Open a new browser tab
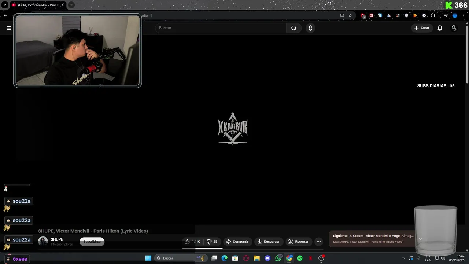This screenshot has width=469, height=264. [x=71, y=5]
